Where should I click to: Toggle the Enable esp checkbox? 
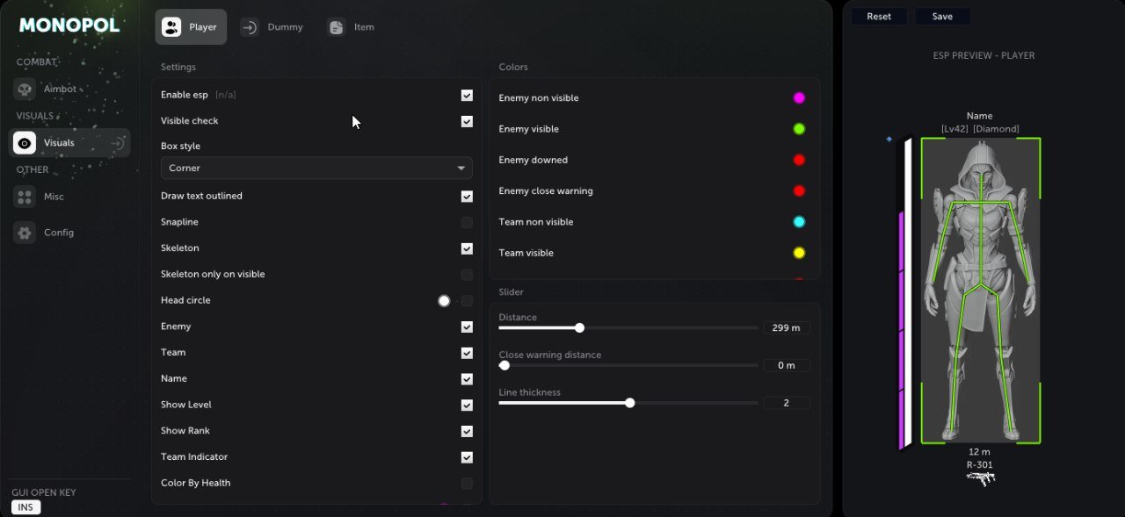pos(467,95)
